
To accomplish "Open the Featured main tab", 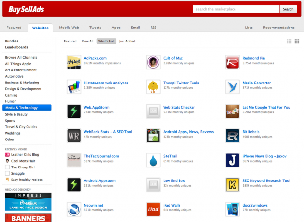I will tap(14, 28).
